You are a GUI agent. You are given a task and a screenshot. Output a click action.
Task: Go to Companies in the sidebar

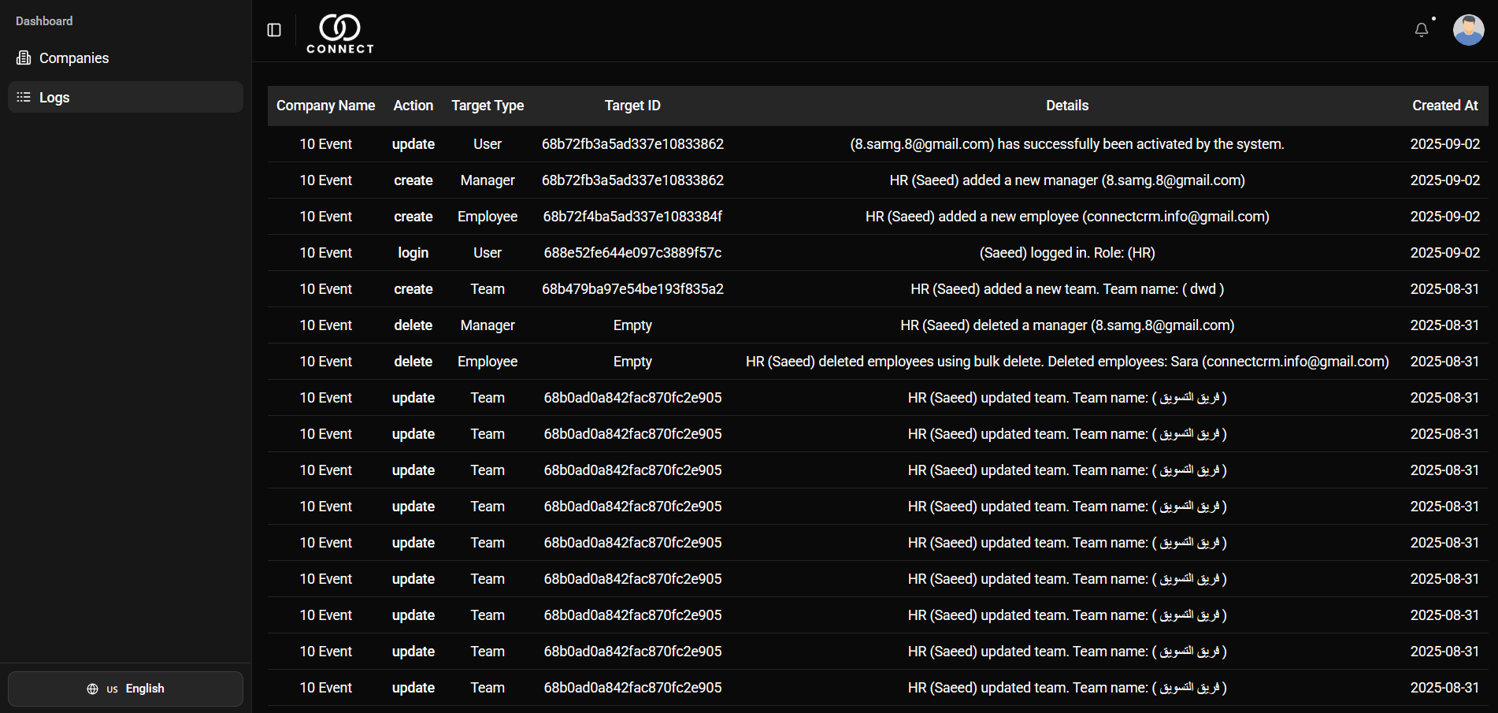(74, 58)
